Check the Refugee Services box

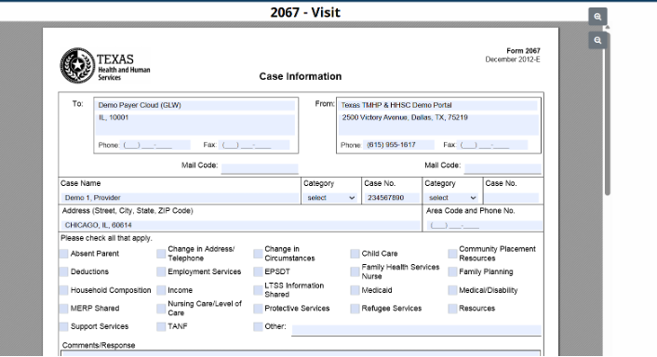point(355,309)
